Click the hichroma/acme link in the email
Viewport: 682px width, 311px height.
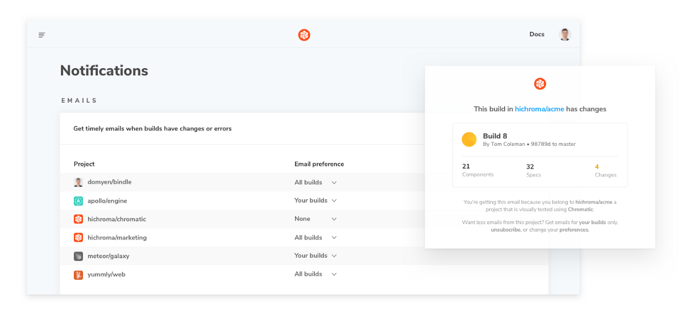pyautogui.click(x=539, y=109)
